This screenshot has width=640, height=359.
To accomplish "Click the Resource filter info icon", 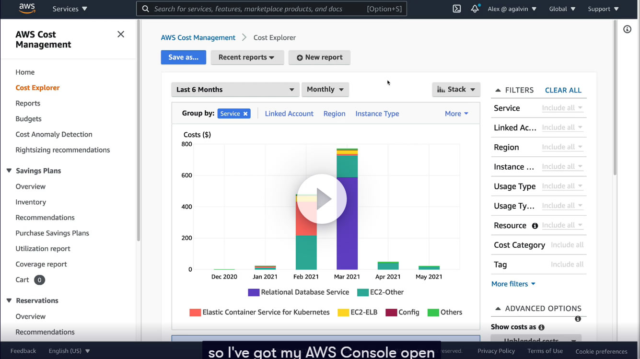I will [x=535, y=226].
